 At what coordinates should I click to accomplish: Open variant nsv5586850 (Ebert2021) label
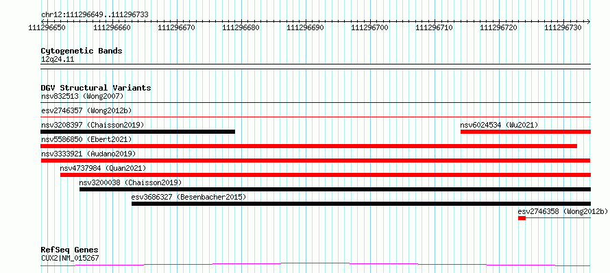pos(86,139)
